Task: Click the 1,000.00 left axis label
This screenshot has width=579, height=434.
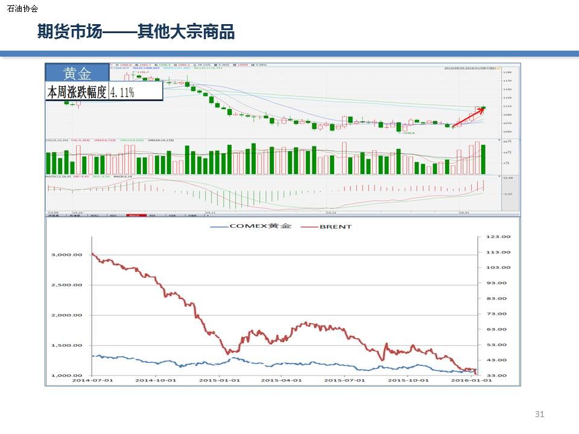Action: [67, 376]
